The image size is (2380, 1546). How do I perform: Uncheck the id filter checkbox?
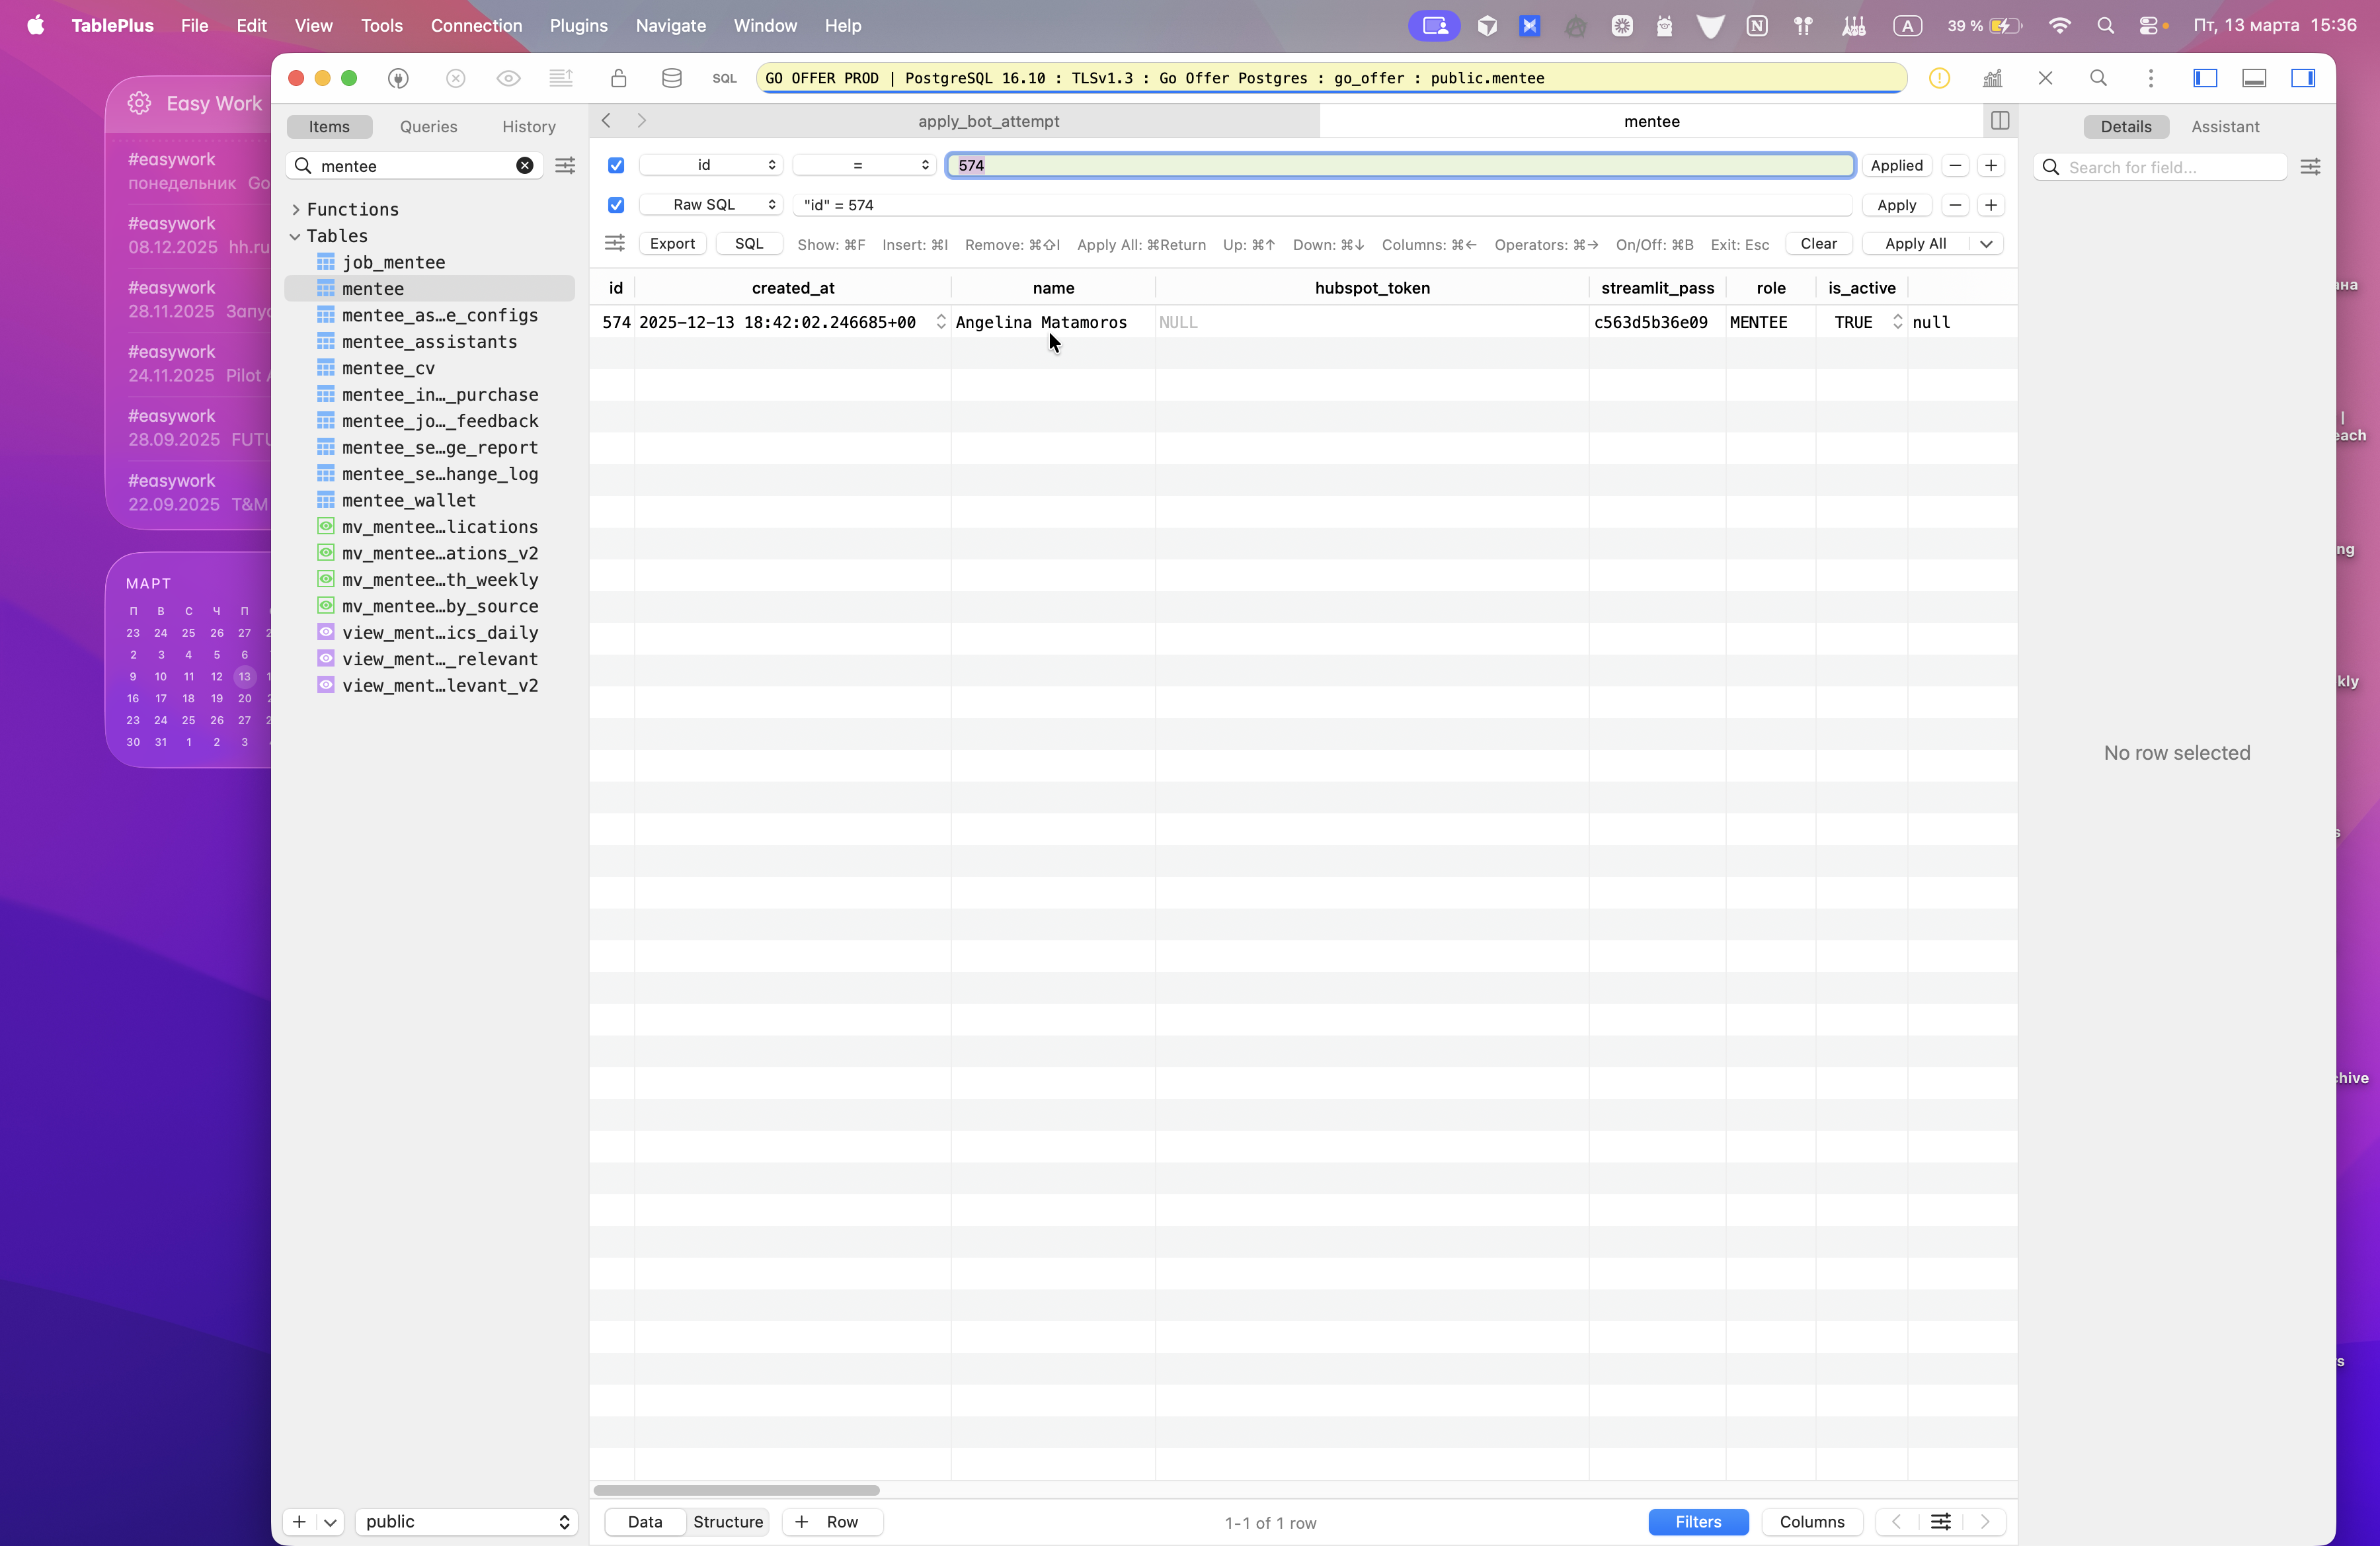pos(616,166)
